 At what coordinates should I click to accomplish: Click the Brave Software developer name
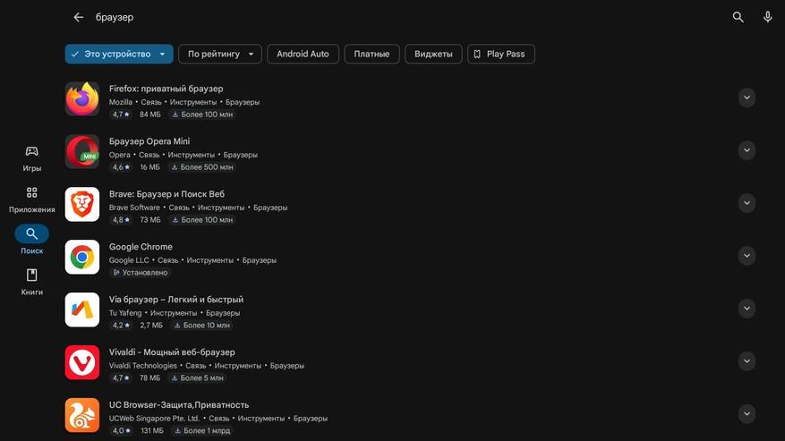[134, 208]
